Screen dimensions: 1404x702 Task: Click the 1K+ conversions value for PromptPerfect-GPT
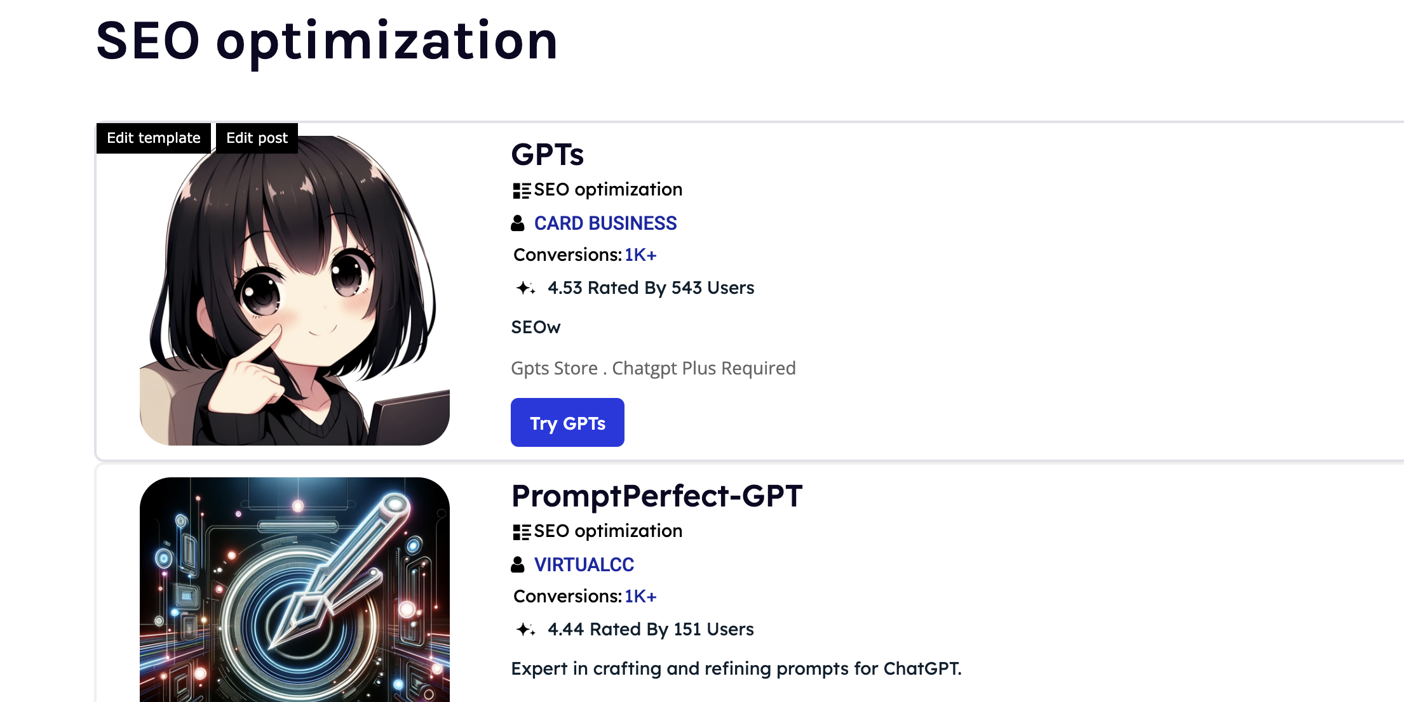640,597
